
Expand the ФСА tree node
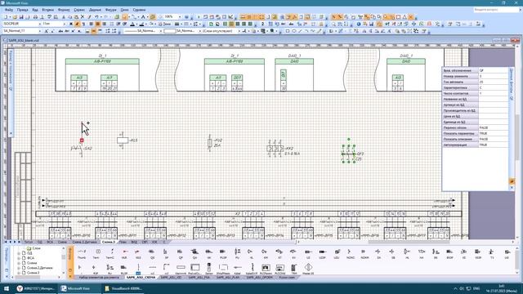tap(19, 258)
